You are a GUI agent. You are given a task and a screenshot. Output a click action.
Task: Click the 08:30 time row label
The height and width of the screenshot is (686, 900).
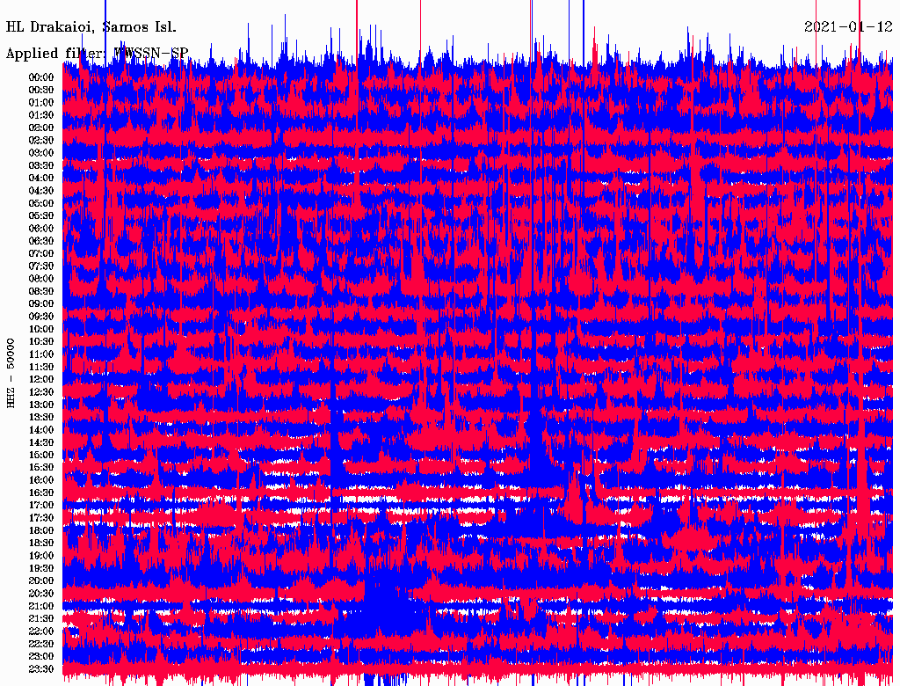(41, 292)
